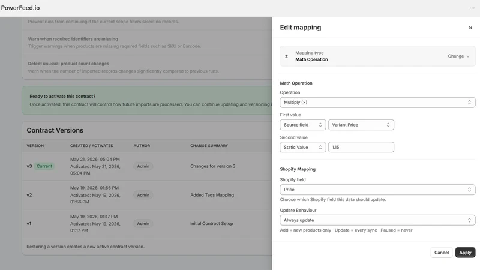
Task: Cancel the mapping edit
Action: click(x=442, y=253)
